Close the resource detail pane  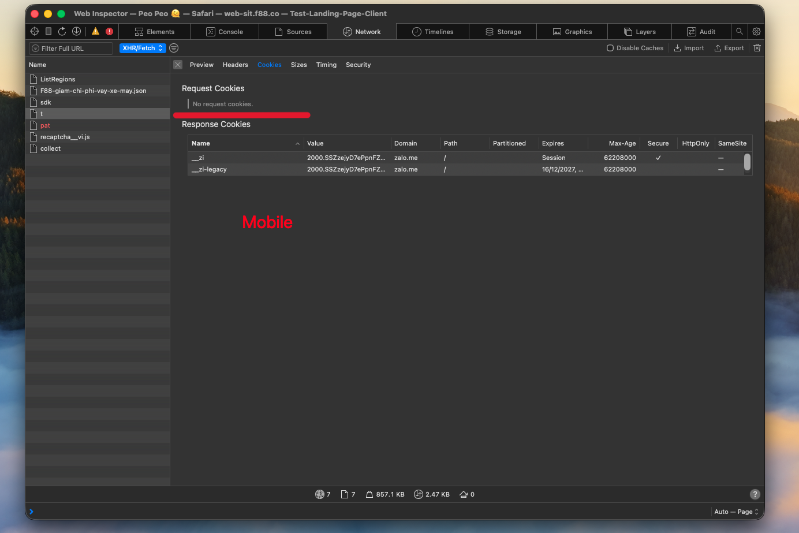click(x=178, y=65)
